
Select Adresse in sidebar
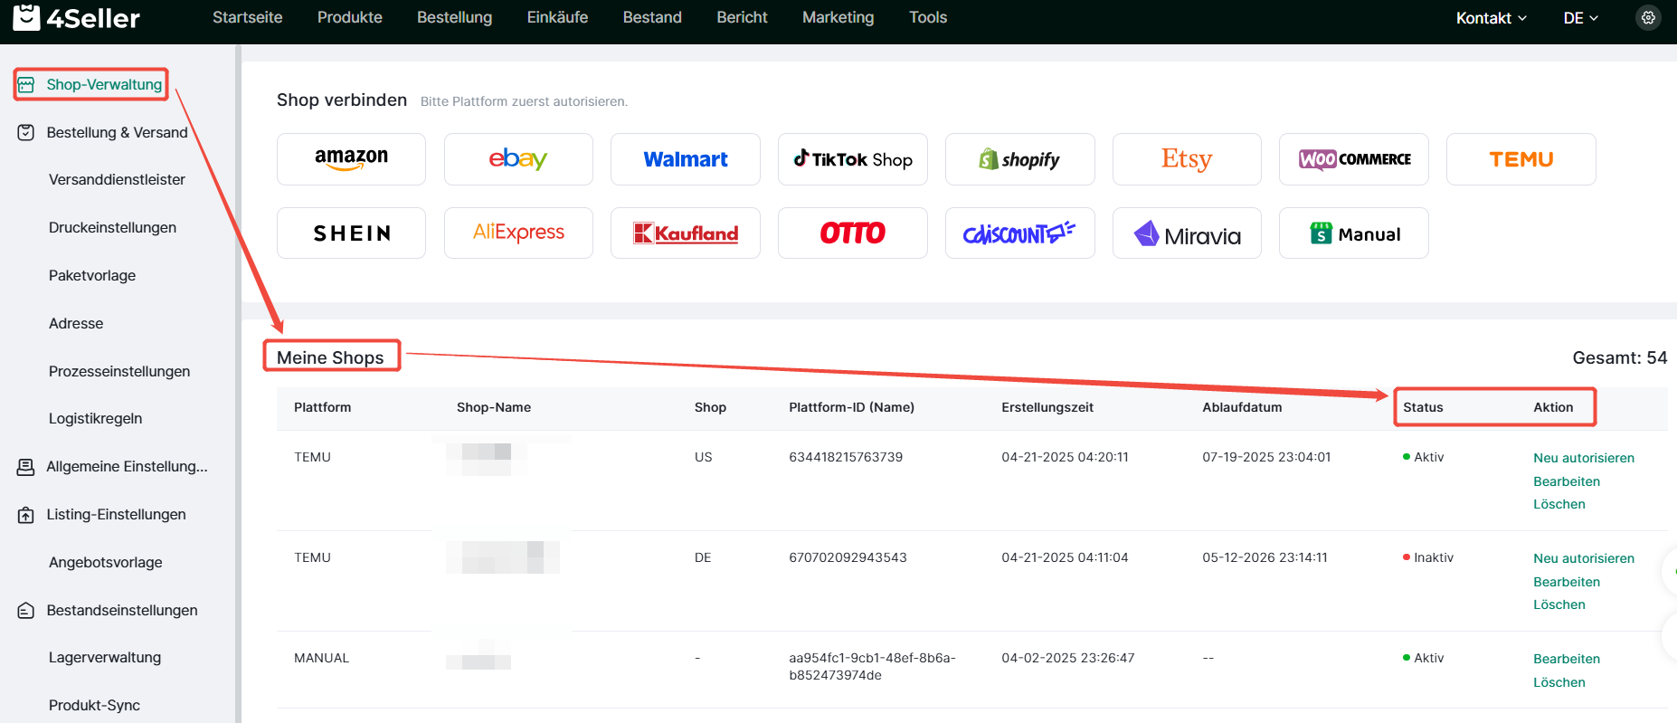tap(76, 323)
